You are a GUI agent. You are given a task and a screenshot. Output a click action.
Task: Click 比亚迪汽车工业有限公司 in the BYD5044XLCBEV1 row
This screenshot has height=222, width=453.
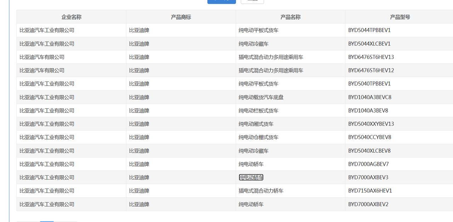click(x=47, y=44)
